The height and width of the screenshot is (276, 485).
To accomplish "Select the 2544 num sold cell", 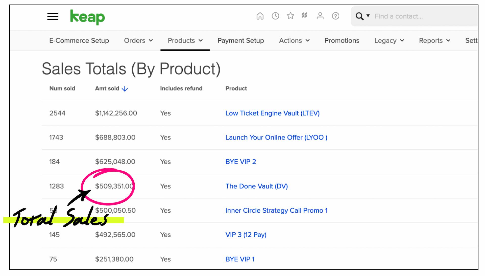I will pyautogui.click(x=57, y=113).
